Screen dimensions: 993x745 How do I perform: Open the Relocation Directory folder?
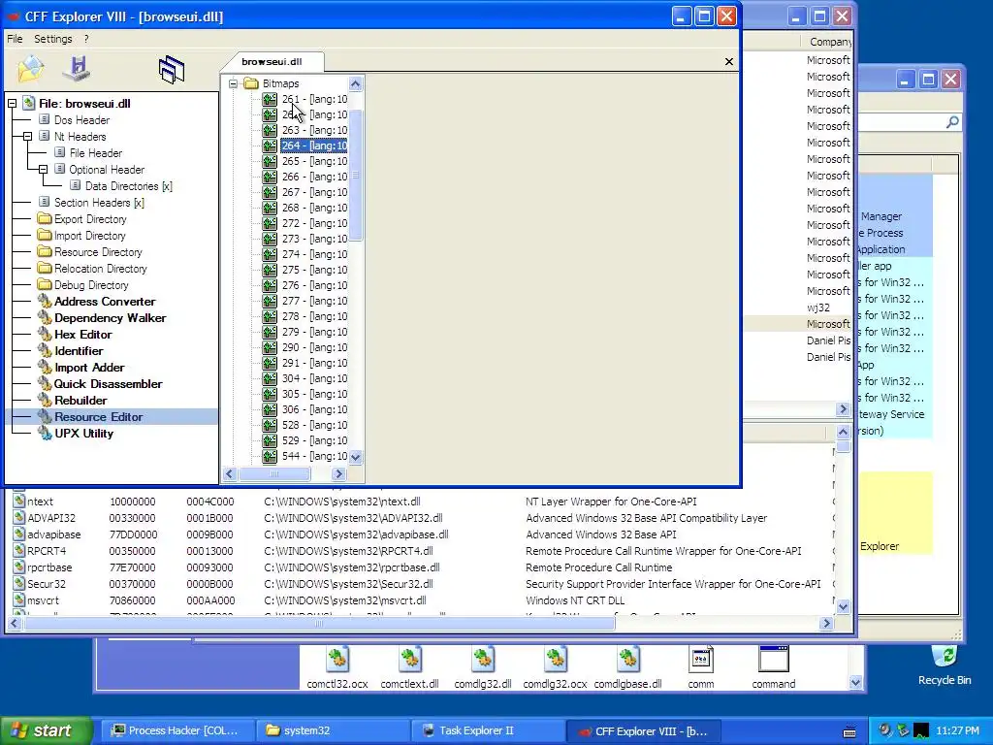(x=100, y=269)
